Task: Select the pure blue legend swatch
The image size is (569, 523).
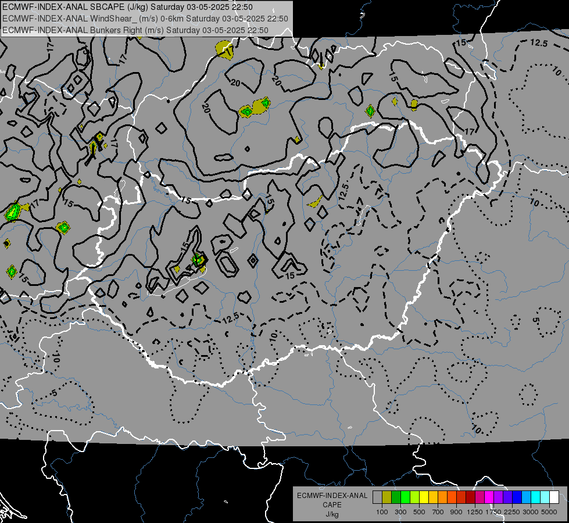Action: pos(517,497)
